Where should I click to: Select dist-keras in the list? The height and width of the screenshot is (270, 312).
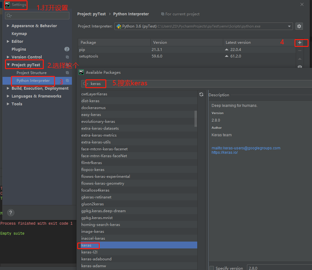pos(139,101)
